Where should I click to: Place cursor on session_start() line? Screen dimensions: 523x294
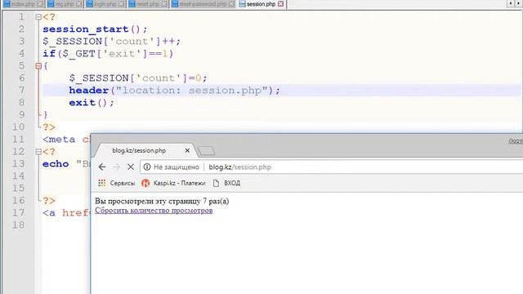(x=95, y=29)
